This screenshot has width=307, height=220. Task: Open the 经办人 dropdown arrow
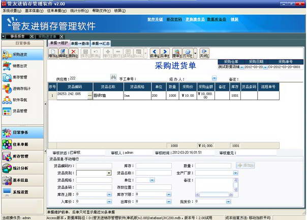214,78
